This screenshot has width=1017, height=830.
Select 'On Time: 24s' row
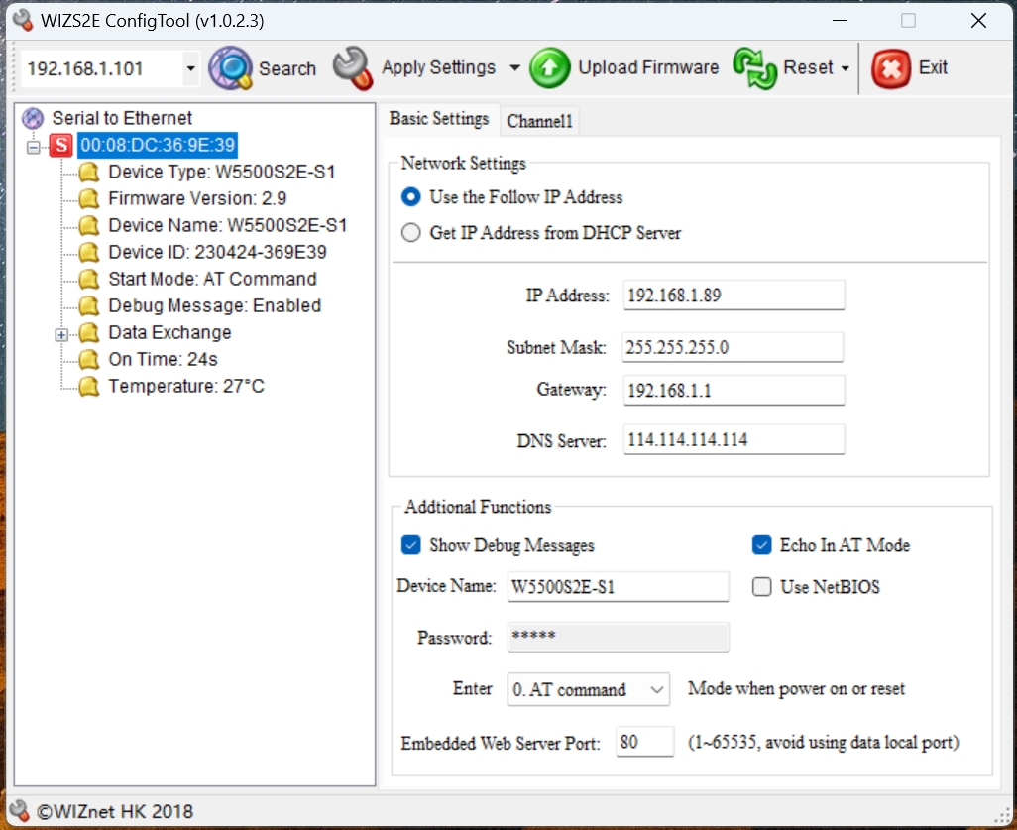pos(163,359)
